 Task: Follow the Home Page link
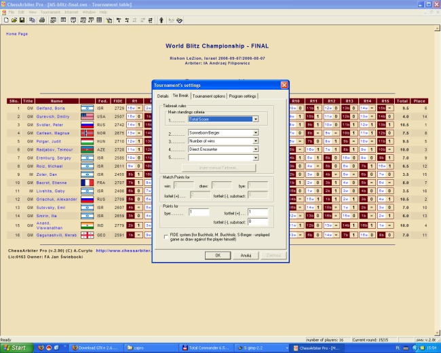(17, 34)
